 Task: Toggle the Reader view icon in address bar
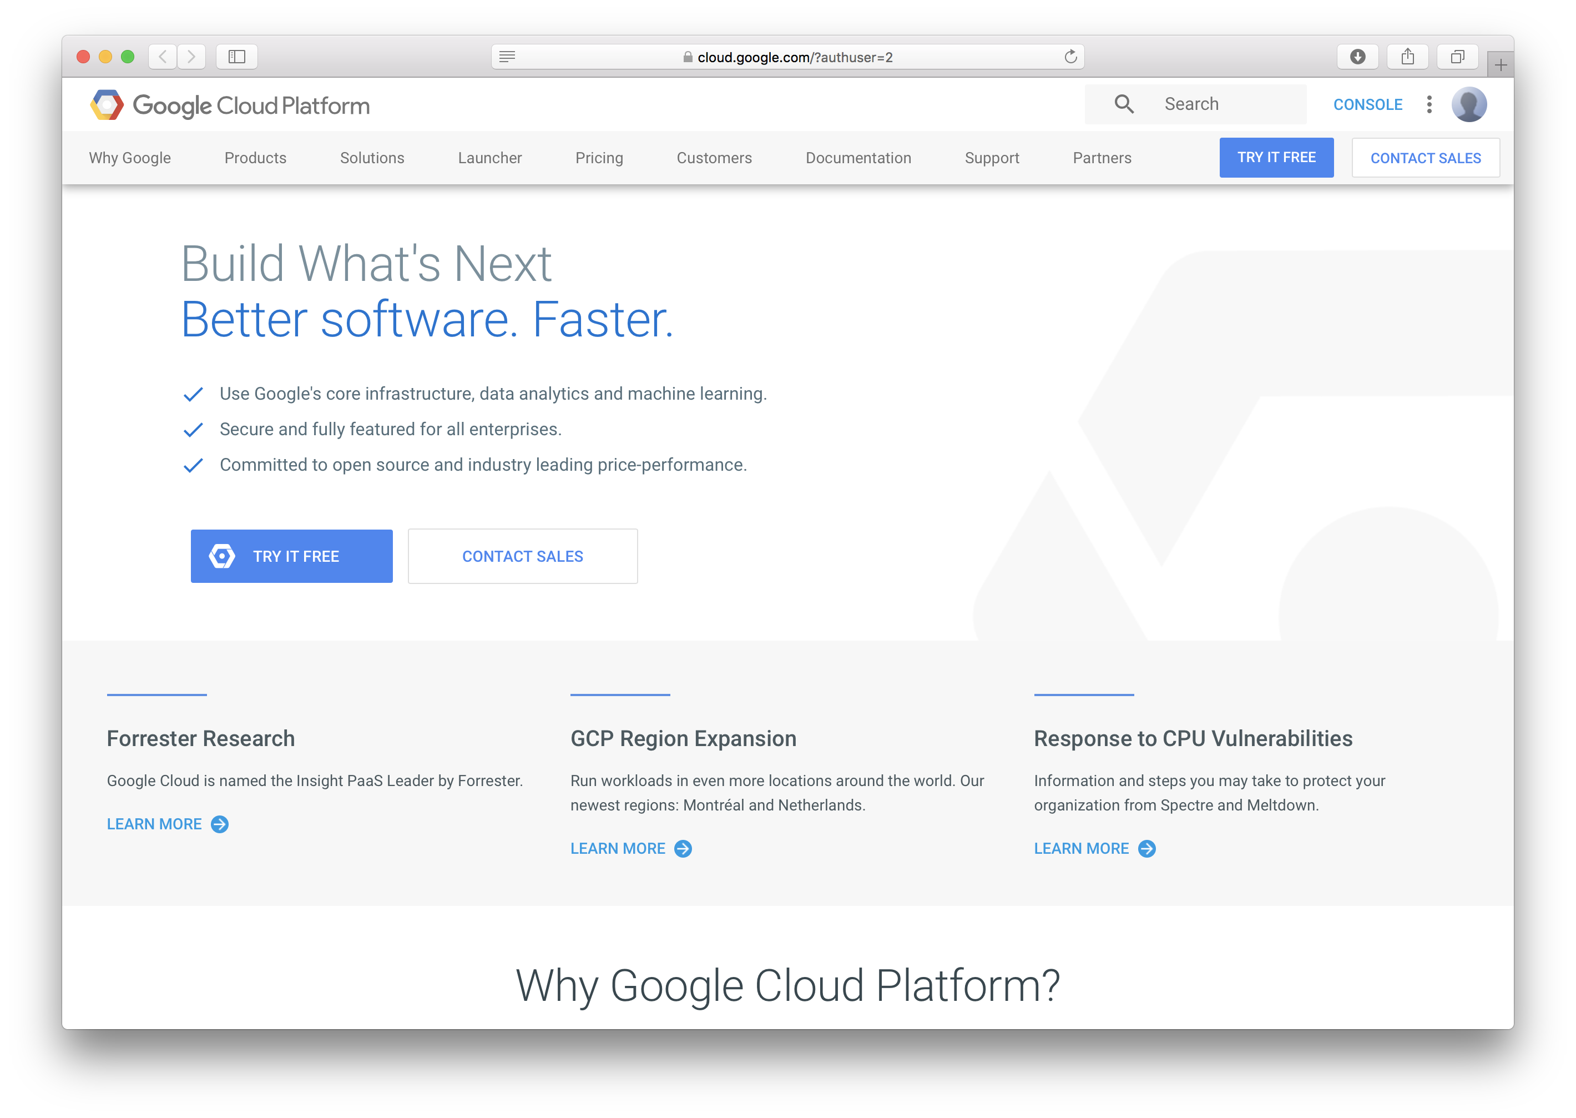click(x=507, y=57)
